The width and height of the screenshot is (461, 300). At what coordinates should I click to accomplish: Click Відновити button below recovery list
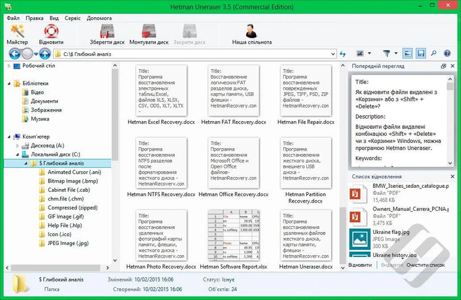click(360, 264)
